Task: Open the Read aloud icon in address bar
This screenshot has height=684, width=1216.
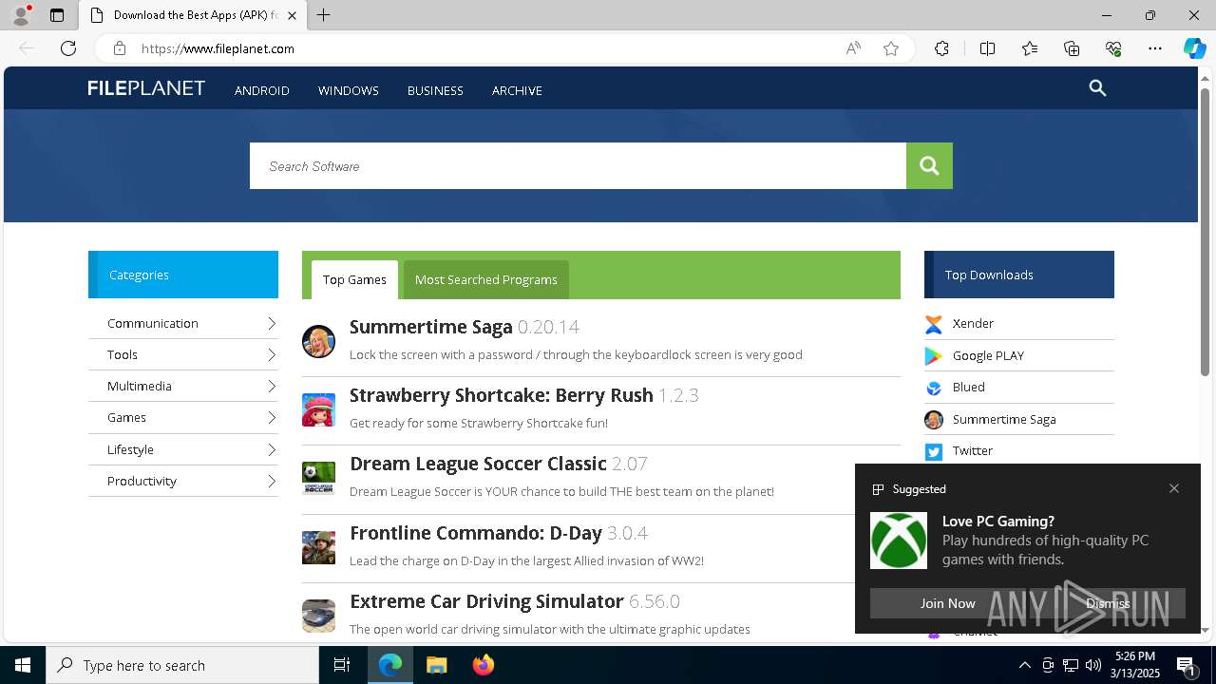Action: 853,48
